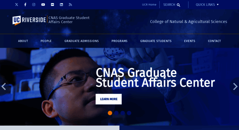
Task: Open the LinkedIn social icon
Action: [x=62, y=5]
